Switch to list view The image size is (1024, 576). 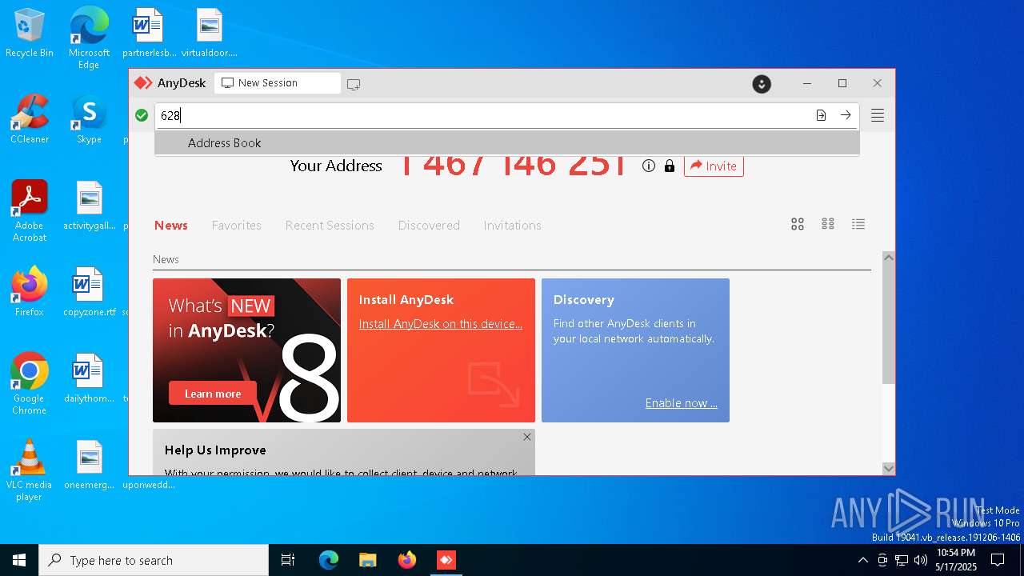click(x=858, y=224)
